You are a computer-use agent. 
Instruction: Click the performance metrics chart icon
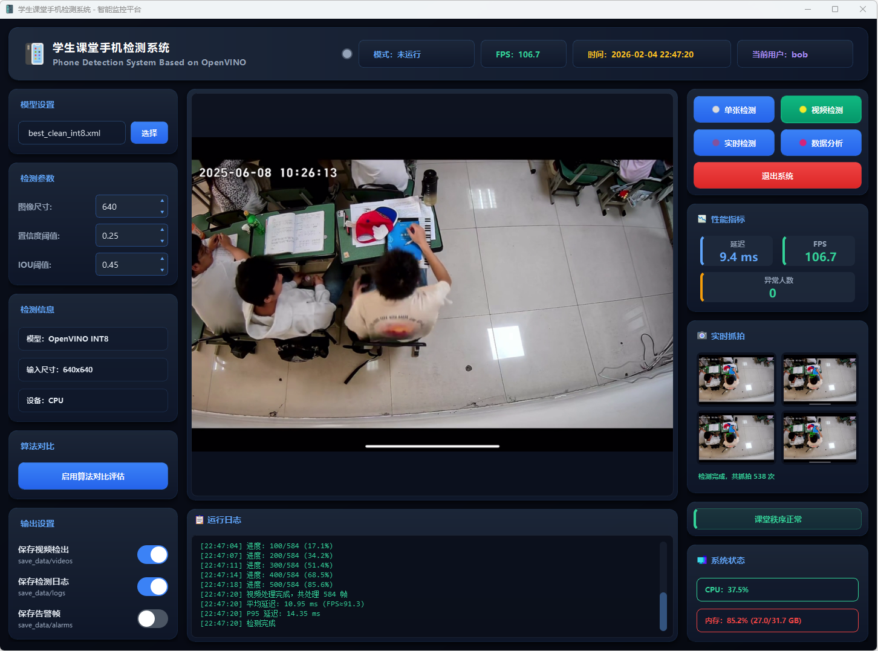[702, 219]
